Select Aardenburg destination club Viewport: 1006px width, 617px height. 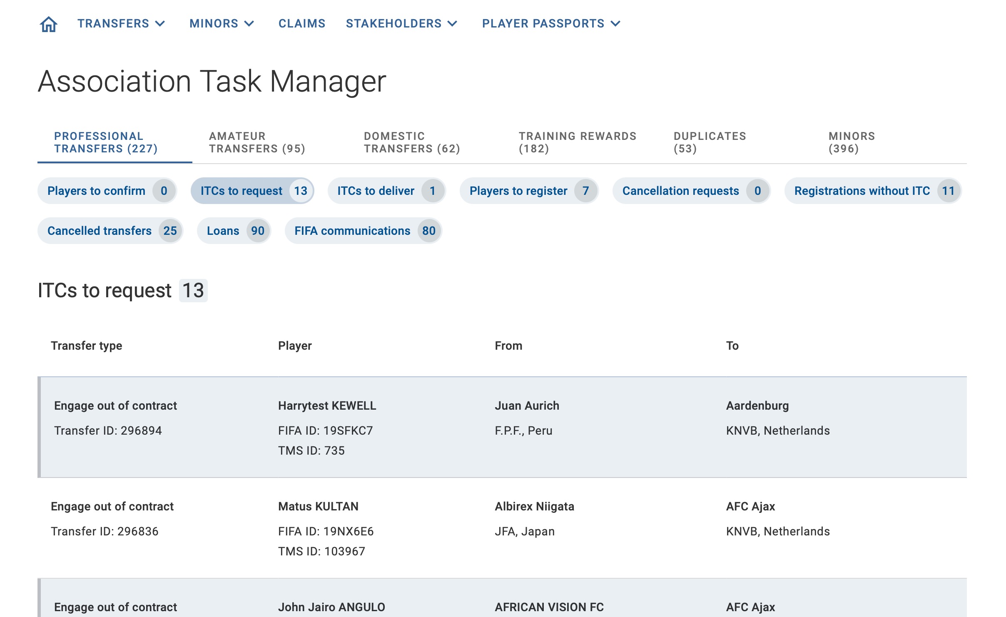pos(757,406)
